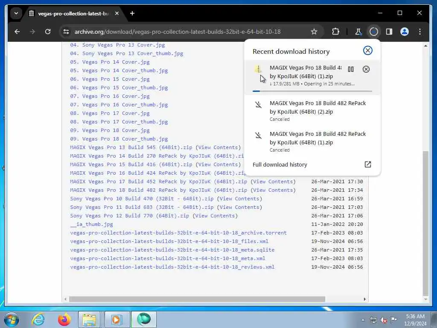Image resolution: width=437 pixels, height=328 pixels.
Task: Expand the tab search dropdown arrow
Action: pos(16,13)
